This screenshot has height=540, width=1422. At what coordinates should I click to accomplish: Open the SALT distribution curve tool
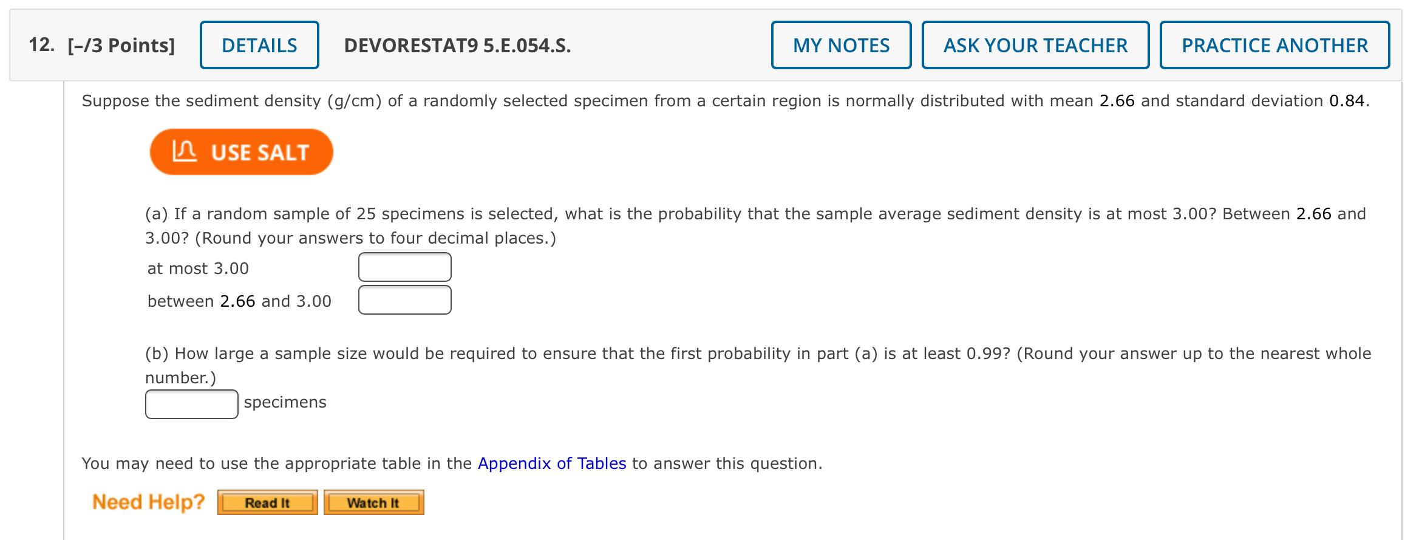(x=241, y=152)
